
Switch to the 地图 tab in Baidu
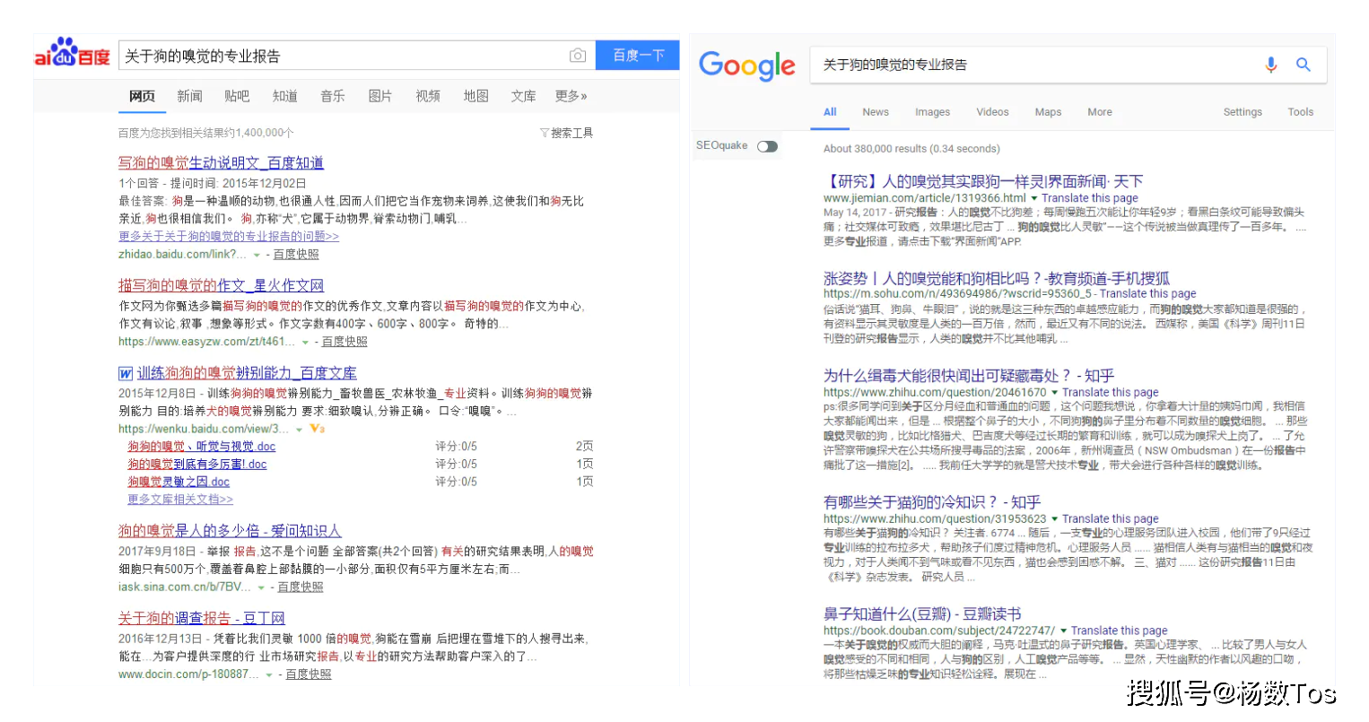coord(476,96)
